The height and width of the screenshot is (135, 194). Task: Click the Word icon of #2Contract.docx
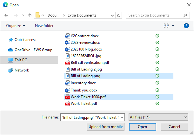point(67,36)
